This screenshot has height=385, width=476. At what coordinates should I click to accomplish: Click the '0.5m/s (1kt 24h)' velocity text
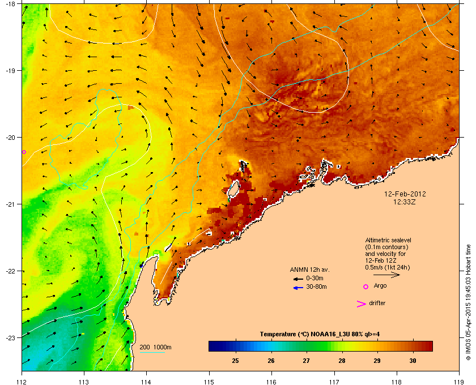(x=388, y=268)
